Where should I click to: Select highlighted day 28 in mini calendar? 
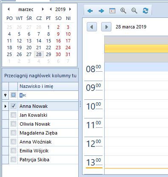coord(39,54)
